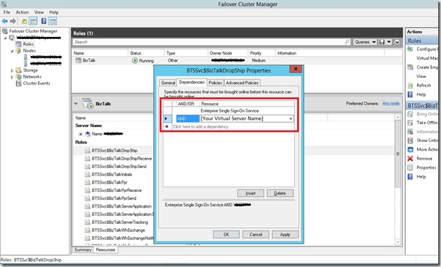The image size is (441, 267).
Task: Click BTSSvc$BizTalkInitials resource icon
Action: point(88,174)
